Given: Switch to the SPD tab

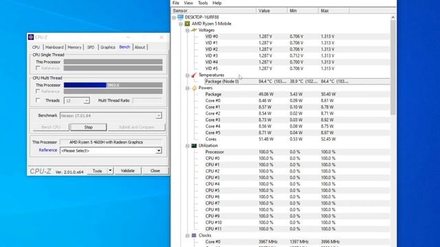Looking at the screenshot, I should (x=91, y=47).
